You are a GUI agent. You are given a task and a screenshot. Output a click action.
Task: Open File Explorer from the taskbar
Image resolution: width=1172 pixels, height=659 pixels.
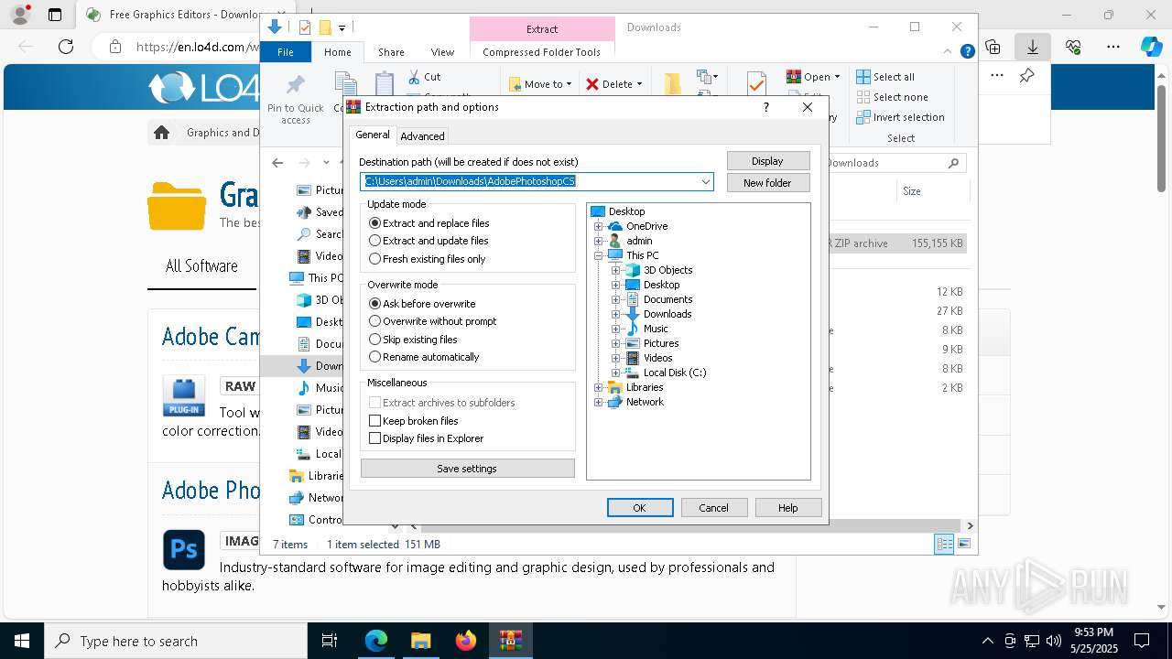(x=420, y=641)
